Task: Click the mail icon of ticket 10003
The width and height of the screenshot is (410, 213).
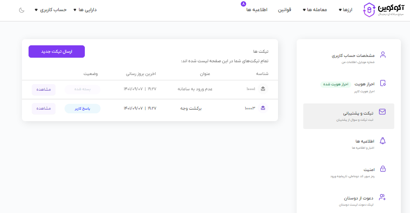Action: pyautogui.click(x=263, y=108)
